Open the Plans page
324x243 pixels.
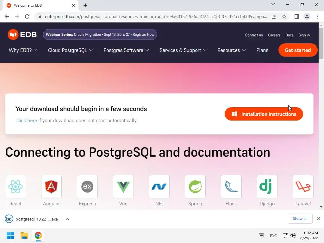[x=262, y=50]
